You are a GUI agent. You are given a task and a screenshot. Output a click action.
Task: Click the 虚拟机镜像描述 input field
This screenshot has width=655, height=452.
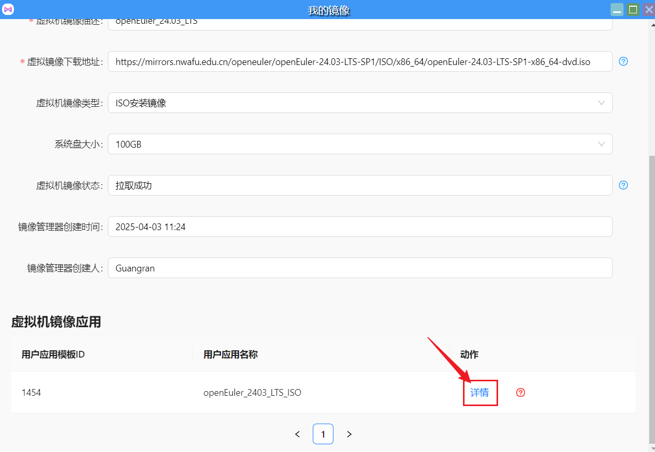360,24
